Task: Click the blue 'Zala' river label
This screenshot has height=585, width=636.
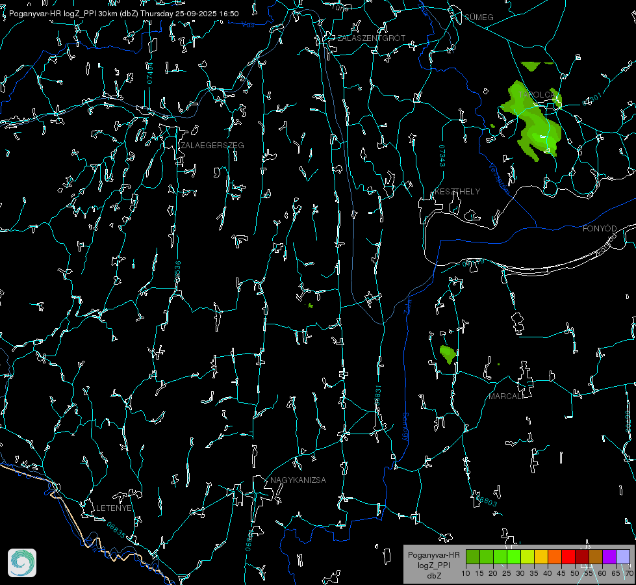Action: (407, 305)
